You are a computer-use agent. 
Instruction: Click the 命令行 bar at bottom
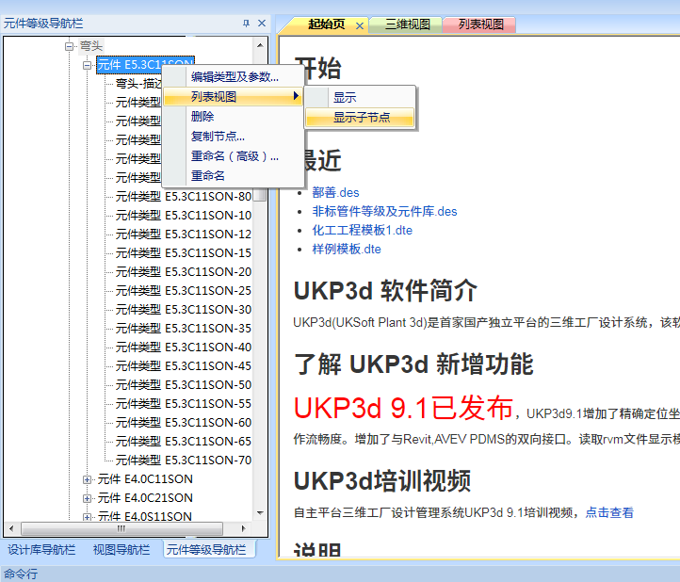[340, 574]
